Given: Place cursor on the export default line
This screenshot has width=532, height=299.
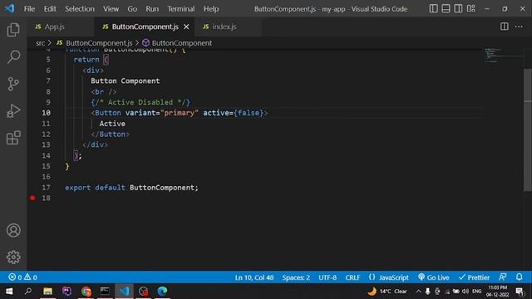Looking at the screenshot, I should click(x=131, y=188).
